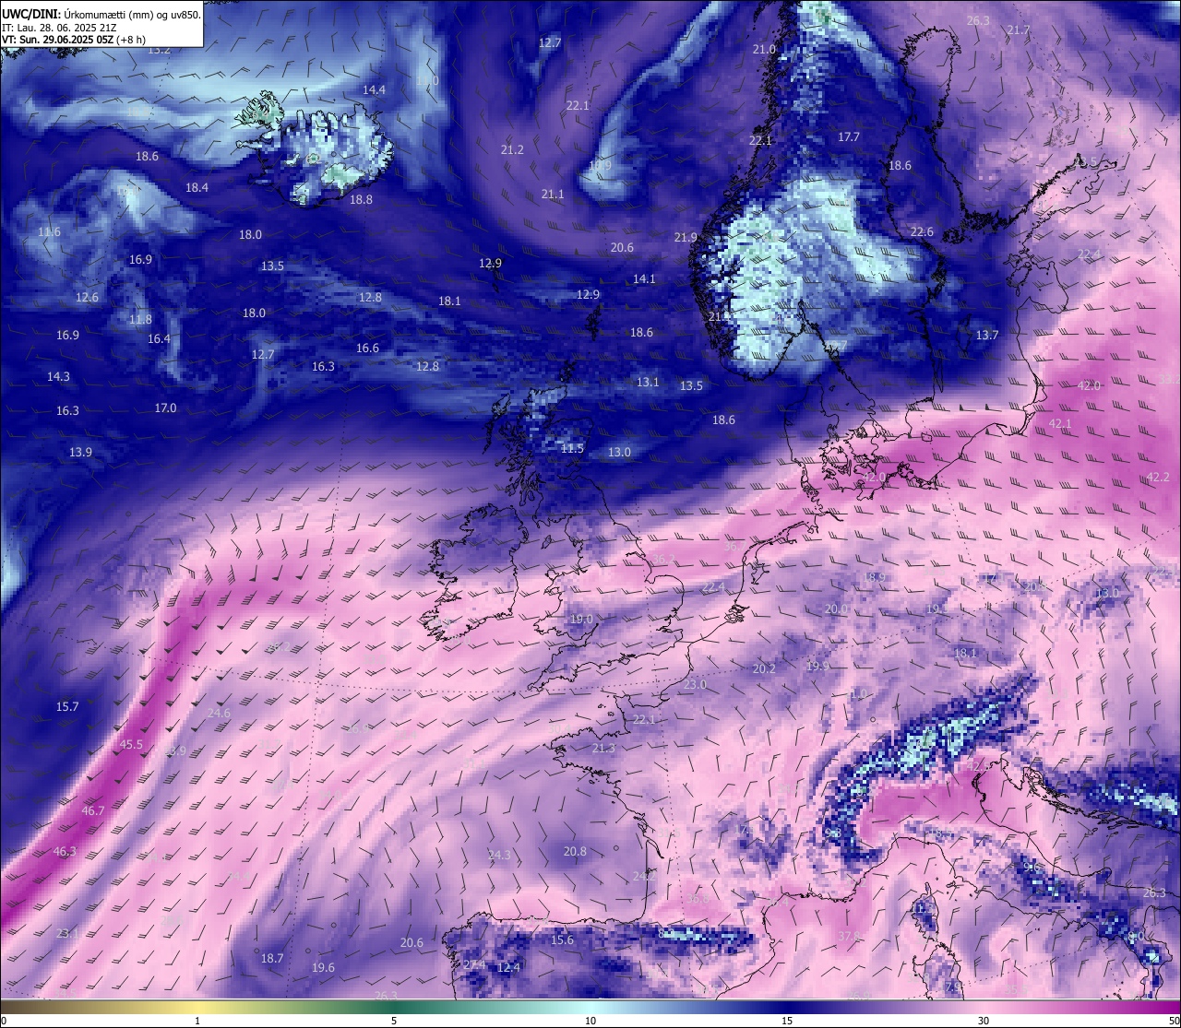This screenshot has width=1181, height=1028.
Task: Click the 24.3 value over Biscay
Action: [499, 855]
